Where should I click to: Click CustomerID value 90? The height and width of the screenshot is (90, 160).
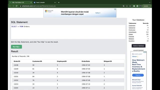point(33,65)
